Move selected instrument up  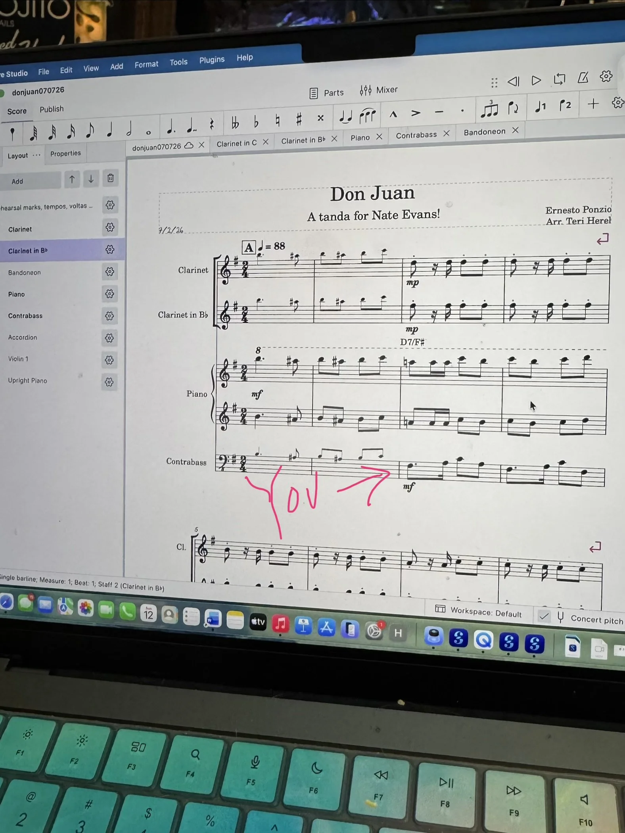[72, 179]
